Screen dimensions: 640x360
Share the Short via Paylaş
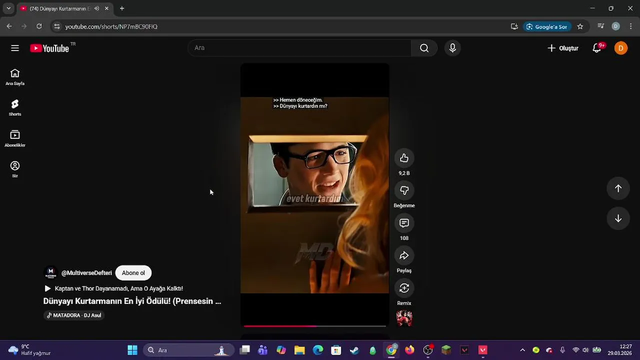tap(404, 255)
